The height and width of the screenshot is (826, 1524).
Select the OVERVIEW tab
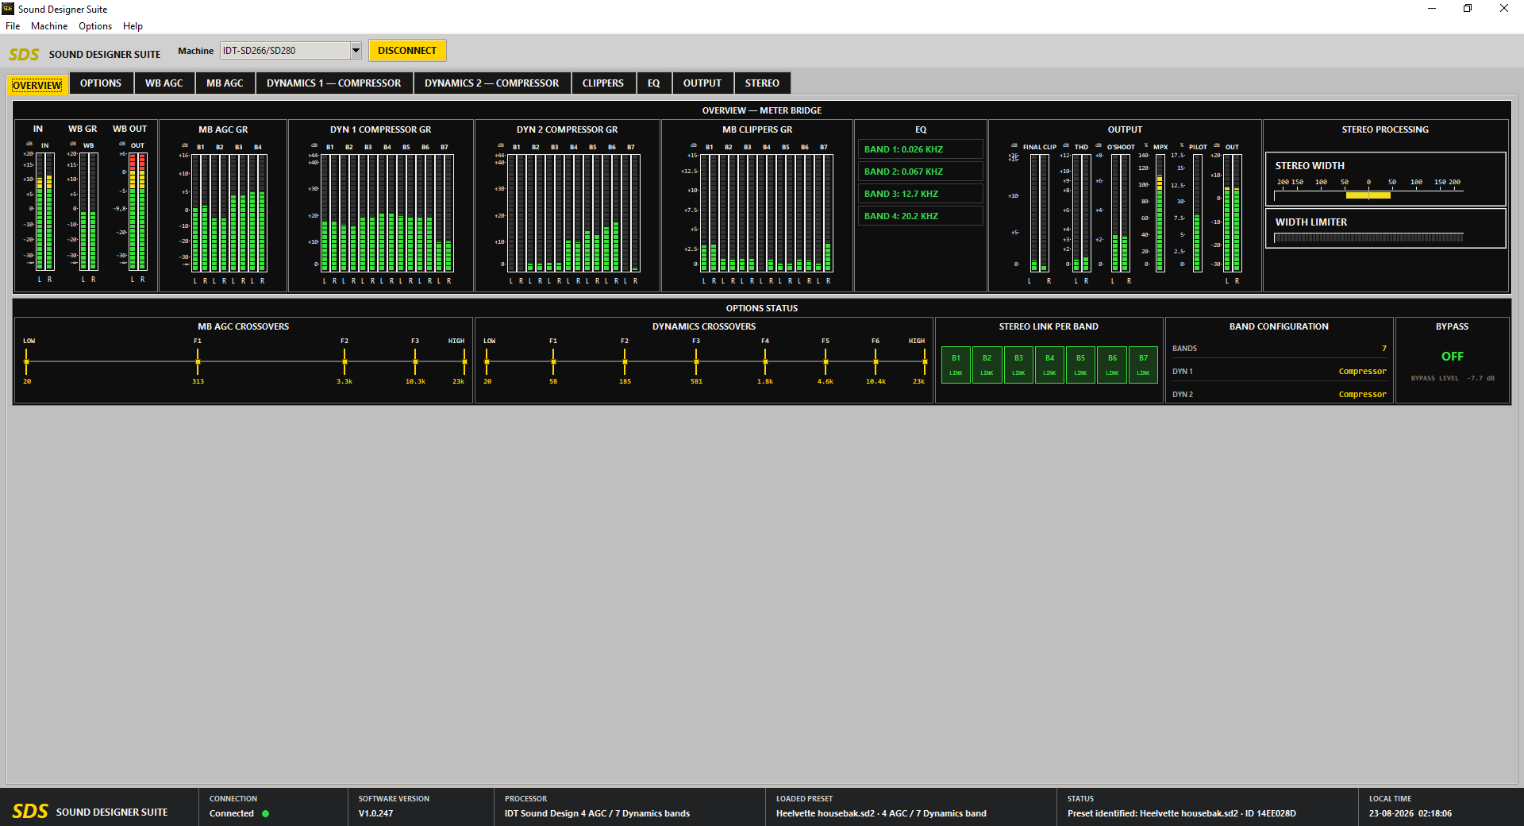point(37,85)
